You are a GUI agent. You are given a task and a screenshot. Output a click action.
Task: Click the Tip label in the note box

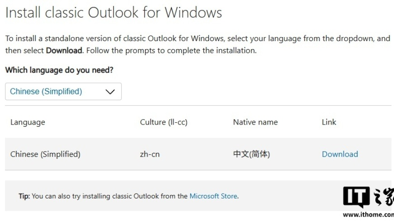pos(24,196)
